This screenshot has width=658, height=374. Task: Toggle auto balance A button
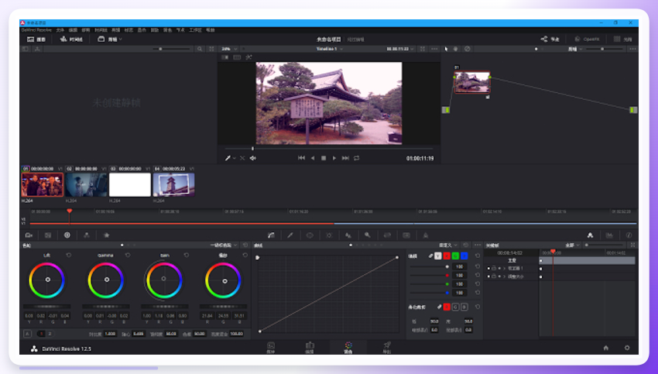tap(27, 335)
